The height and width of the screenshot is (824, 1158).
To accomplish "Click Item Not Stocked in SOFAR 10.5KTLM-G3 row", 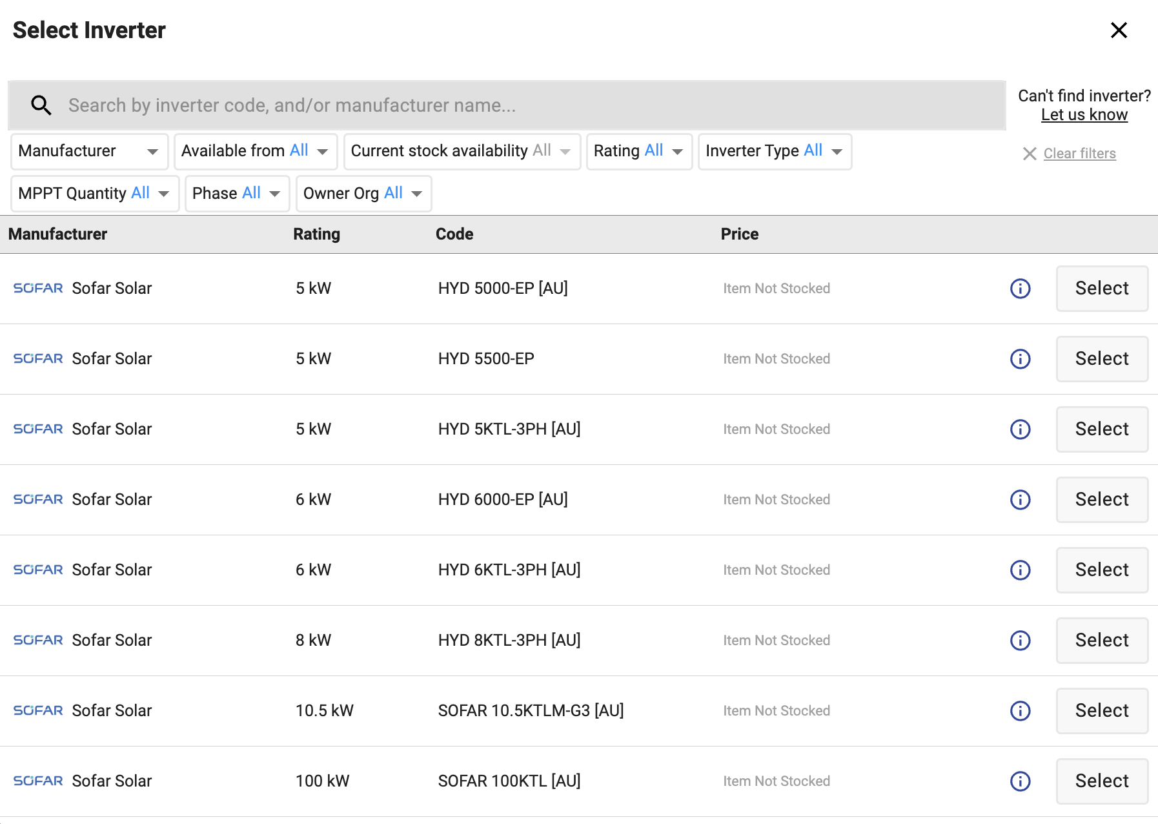I will pyautogui.click(x=777, y=711).
